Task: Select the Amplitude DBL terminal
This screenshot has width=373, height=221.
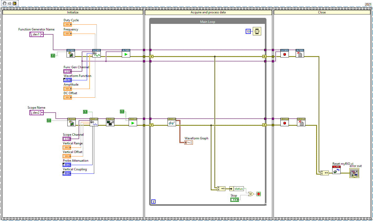Action: click(x=68, y=89)
